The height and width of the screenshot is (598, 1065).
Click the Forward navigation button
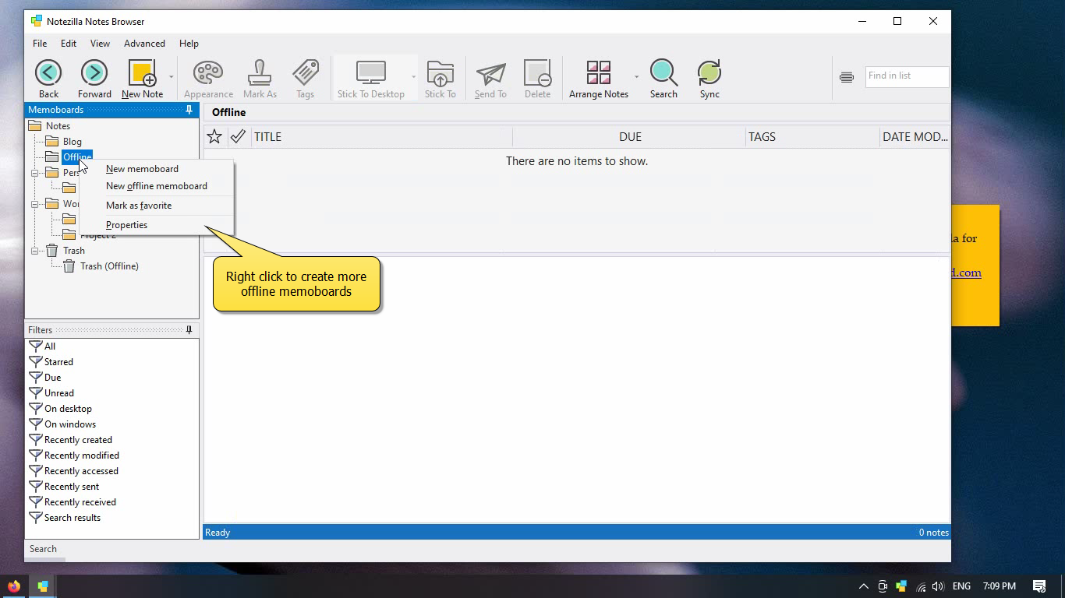(x=94, y=79)
